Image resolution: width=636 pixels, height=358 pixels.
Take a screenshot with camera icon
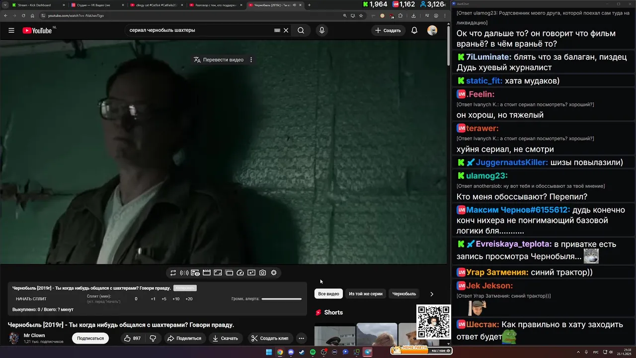(263, 272)
